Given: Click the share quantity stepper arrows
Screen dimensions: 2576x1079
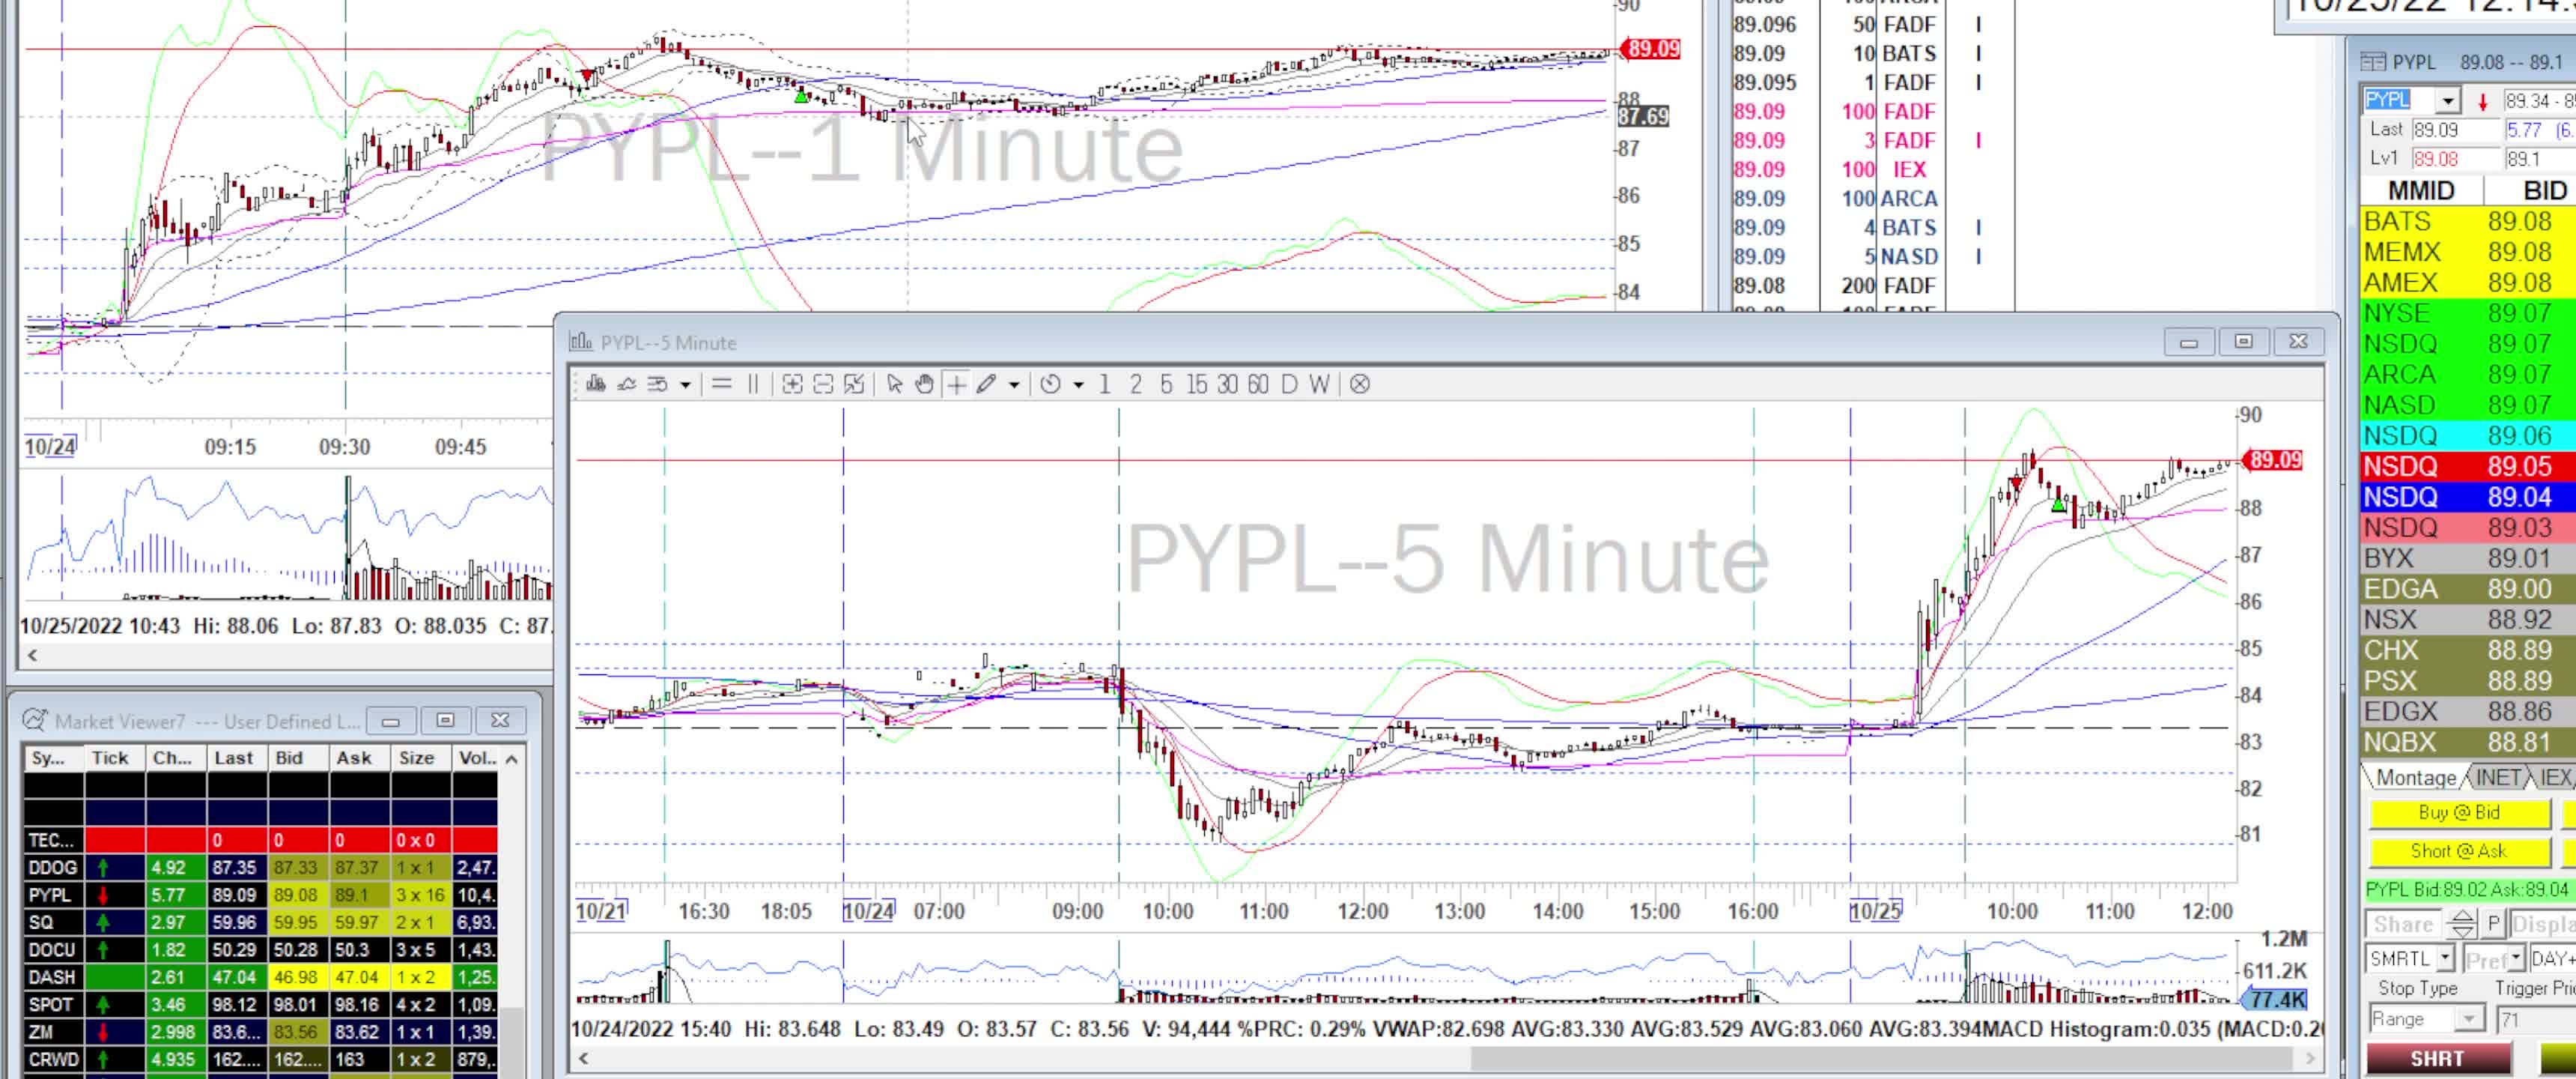Looking at the screenshot, I should 2463,924.
